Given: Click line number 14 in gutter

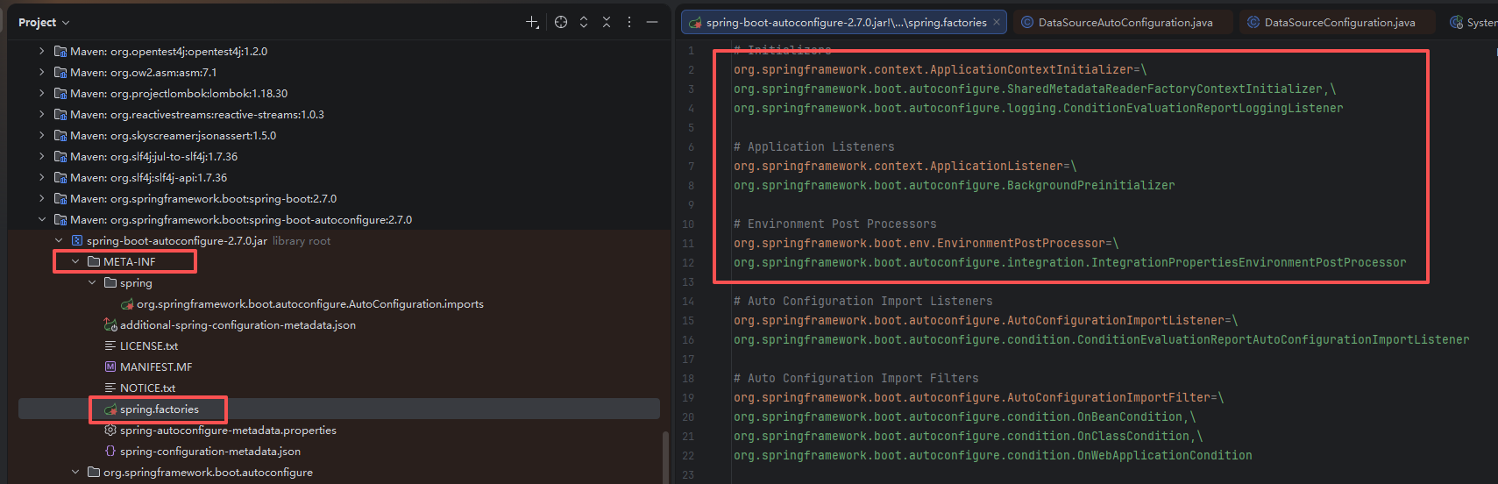Looking at the screenshot, I should click(x=688, y=301).
